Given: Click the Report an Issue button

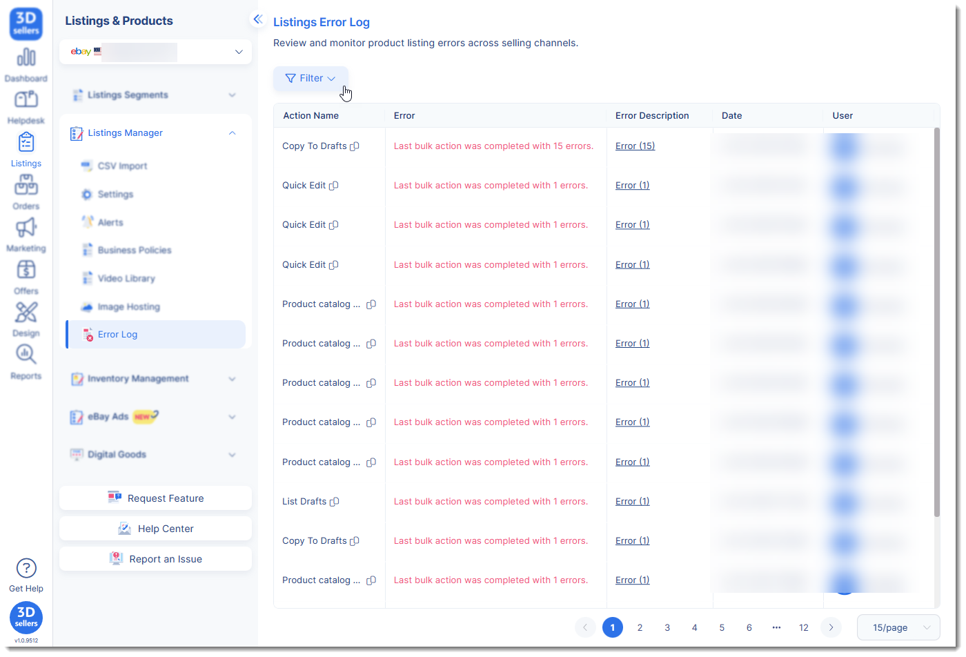Looking at the screenshot, I should click(x=156, y=559).
